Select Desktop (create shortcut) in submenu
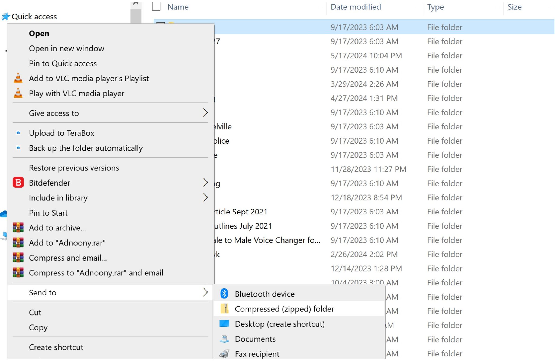This screenshot has height=361, width=555. pyautogui.click(x=280, y=324)
